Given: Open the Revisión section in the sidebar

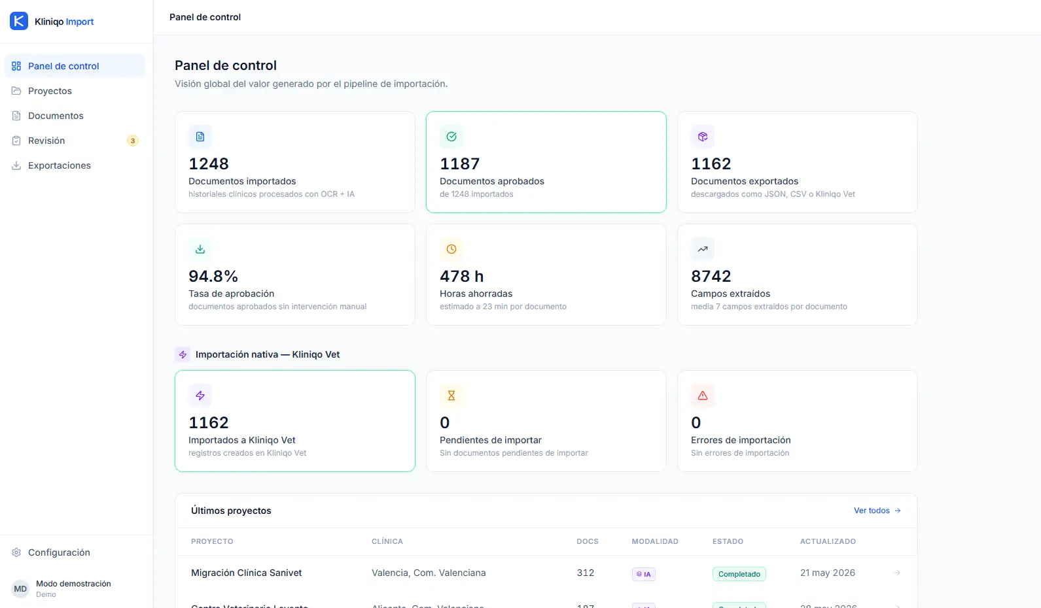Looking at the screenshot, I should tap(75, 141).
